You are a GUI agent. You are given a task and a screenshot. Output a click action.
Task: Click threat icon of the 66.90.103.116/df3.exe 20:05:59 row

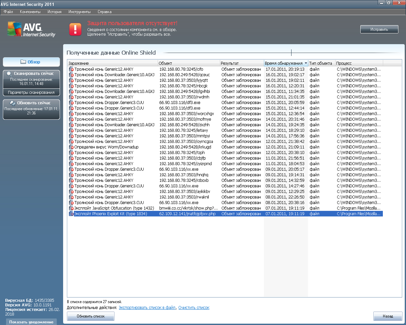click(x=71, y=103)
